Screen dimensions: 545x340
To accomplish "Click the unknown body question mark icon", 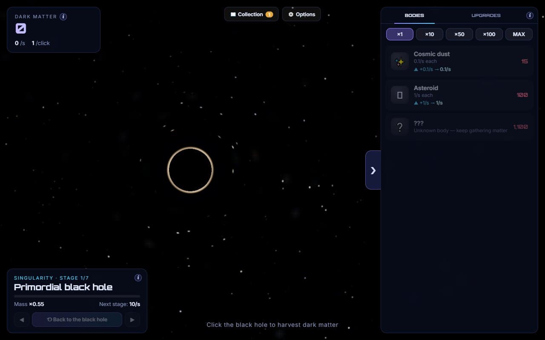I will click(400, 127).
